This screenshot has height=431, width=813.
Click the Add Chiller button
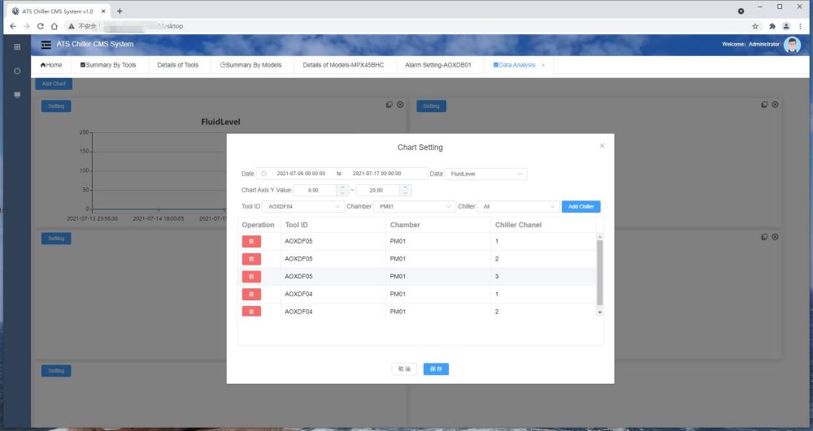click(580, 206)
